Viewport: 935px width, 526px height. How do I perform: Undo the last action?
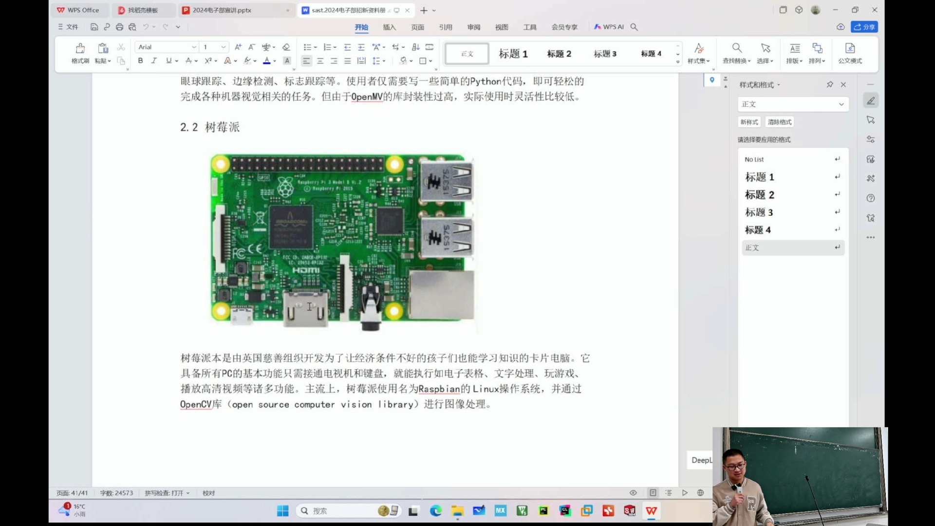[146, 27]
